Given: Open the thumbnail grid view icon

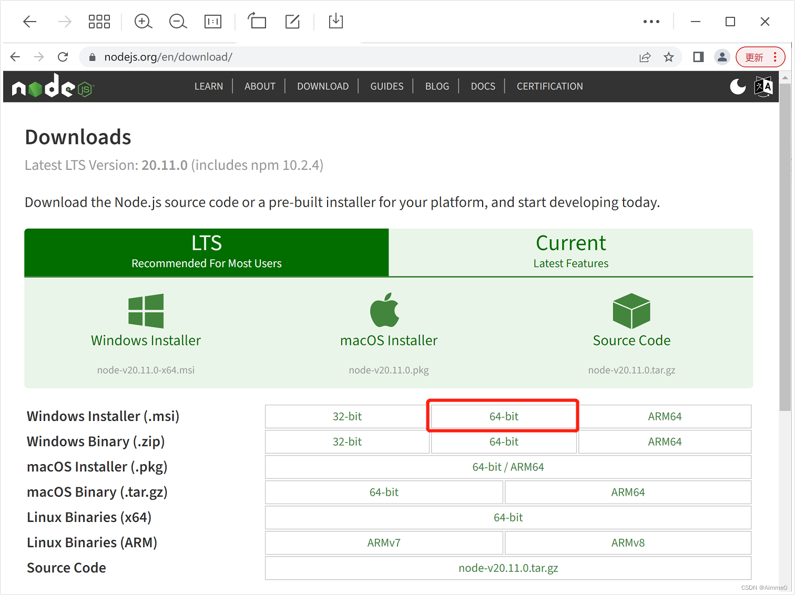Looking at the screenshot, I should [99, 22].
